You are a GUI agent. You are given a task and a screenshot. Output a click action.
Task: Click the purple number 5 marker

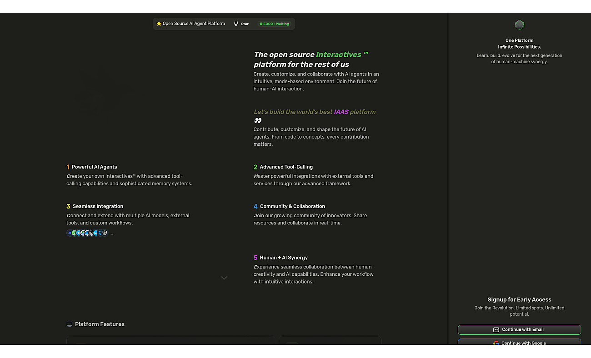255,258
